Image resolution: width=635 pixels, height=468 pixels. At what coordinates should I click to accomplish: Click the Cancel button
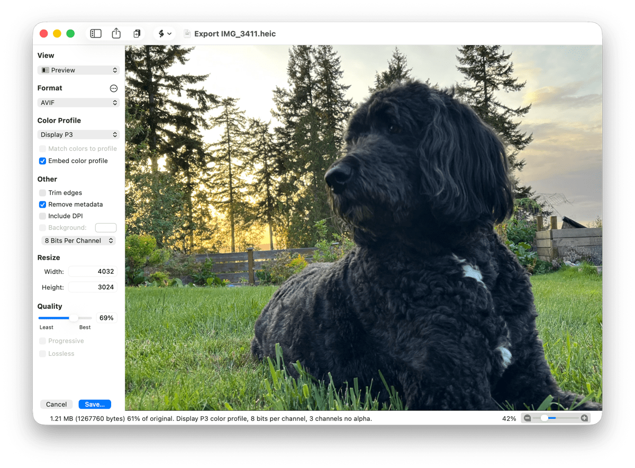coord(57,405)
